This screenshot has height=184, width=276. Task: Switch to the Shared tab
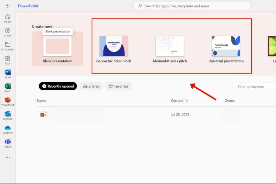(x=91, y=86)
